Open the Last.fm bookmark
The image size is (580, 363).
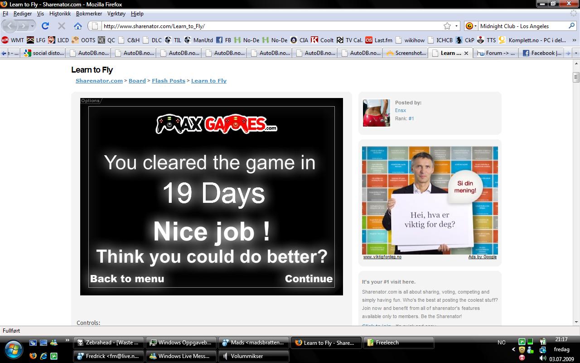(379, 40)
